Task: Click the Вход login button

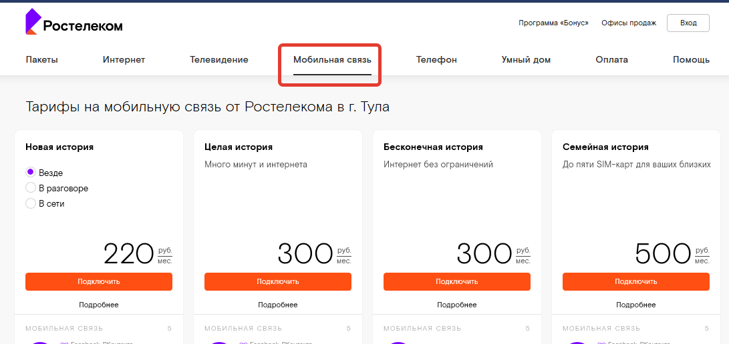Action: pyautogui.click(x=688, y=23)
